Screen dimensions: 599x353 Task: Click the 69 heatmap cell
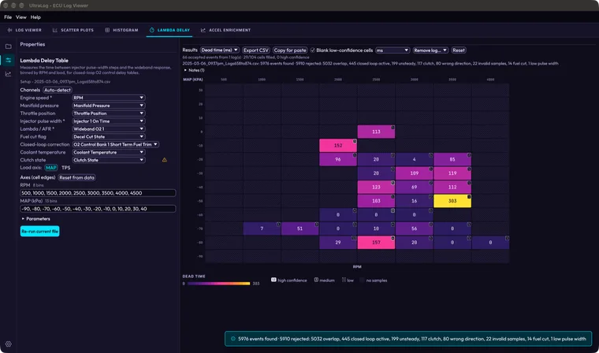tap(415, 188)
